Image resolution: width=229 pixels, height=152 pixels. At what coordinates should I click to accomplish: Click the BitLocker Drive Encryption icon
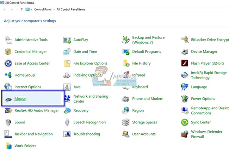tap(185, 40)
